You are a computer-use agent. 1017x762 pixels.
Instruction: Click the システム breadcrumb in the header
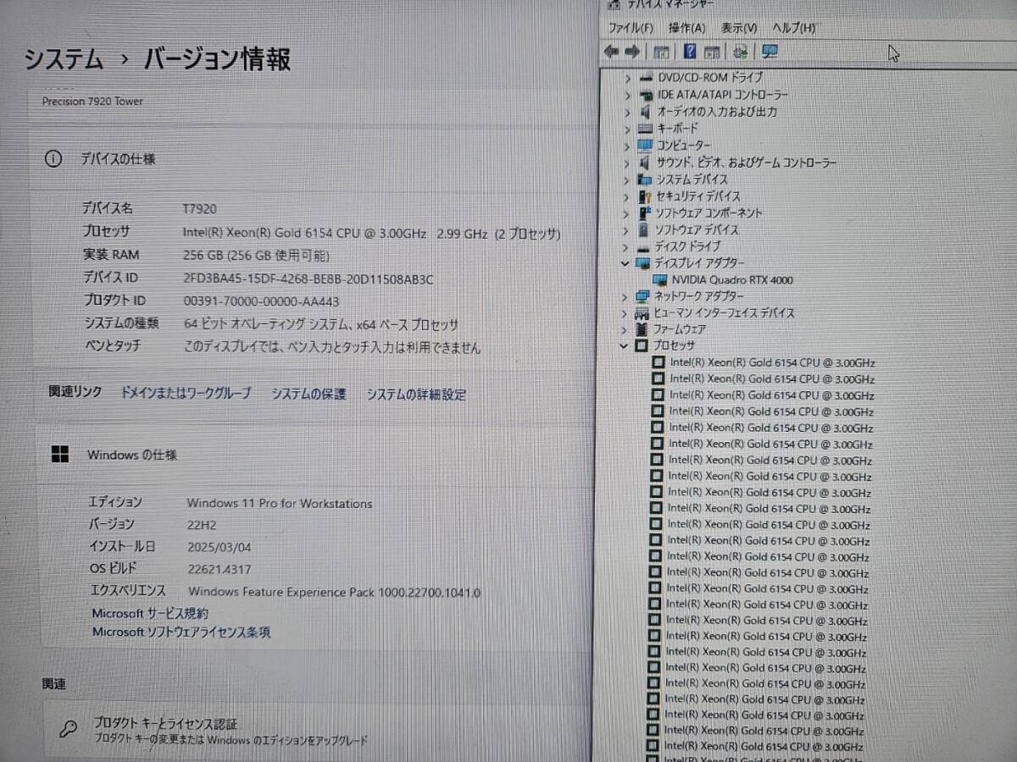(64, 60)
